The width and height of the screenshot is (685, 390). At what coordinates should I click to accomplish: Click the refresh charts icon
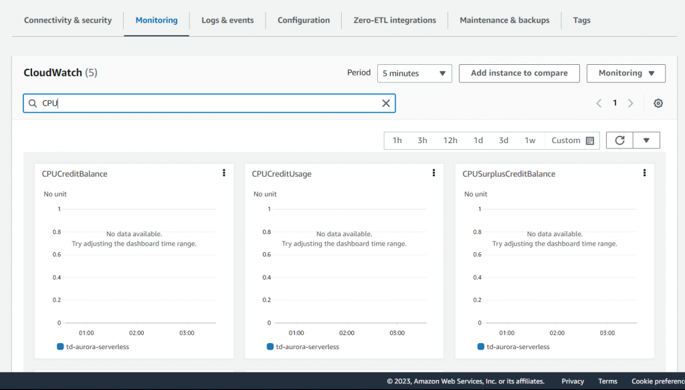tap(619, 140)
